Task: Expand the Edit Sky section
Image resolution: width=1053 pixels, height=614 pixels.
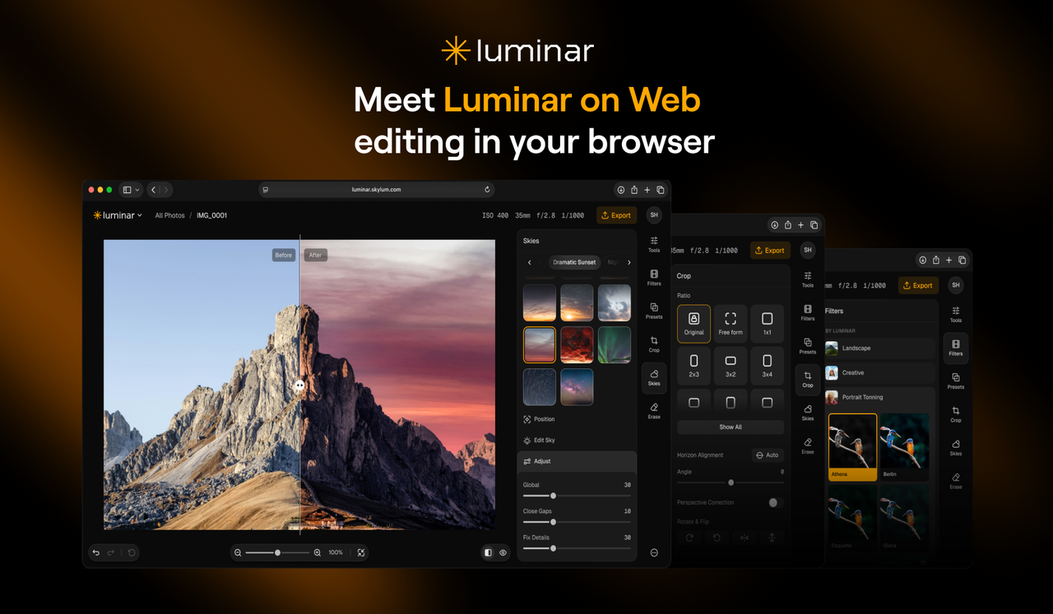Action: pyautogui.click(x=577, y=441)
